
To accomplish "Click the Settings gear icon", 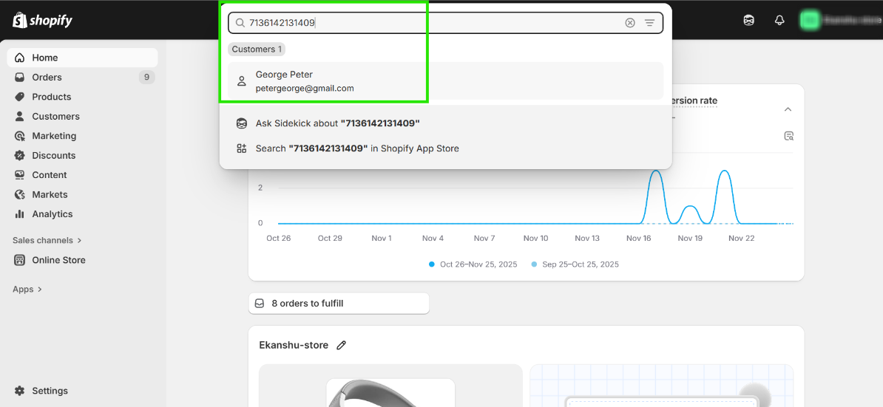I will 20,391.
